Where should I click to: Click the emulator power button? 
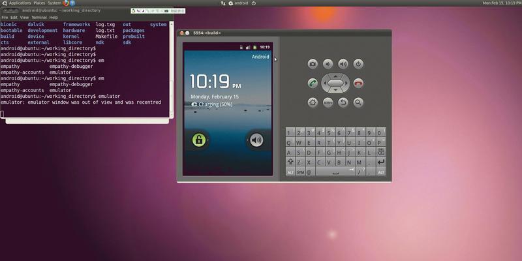(358, 64)
